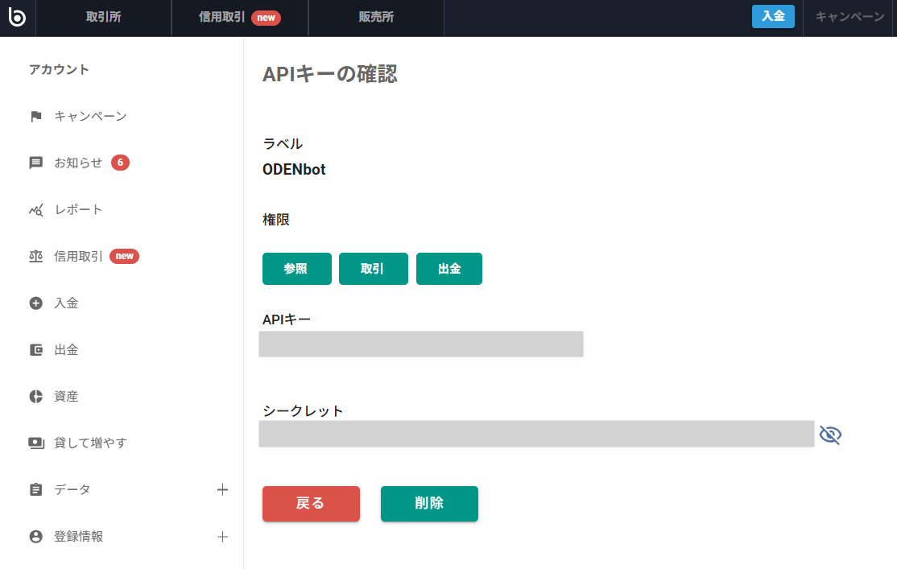The image size is (897, 569).
Task: Click the report chart icon
Action: [x=35, y=210]
